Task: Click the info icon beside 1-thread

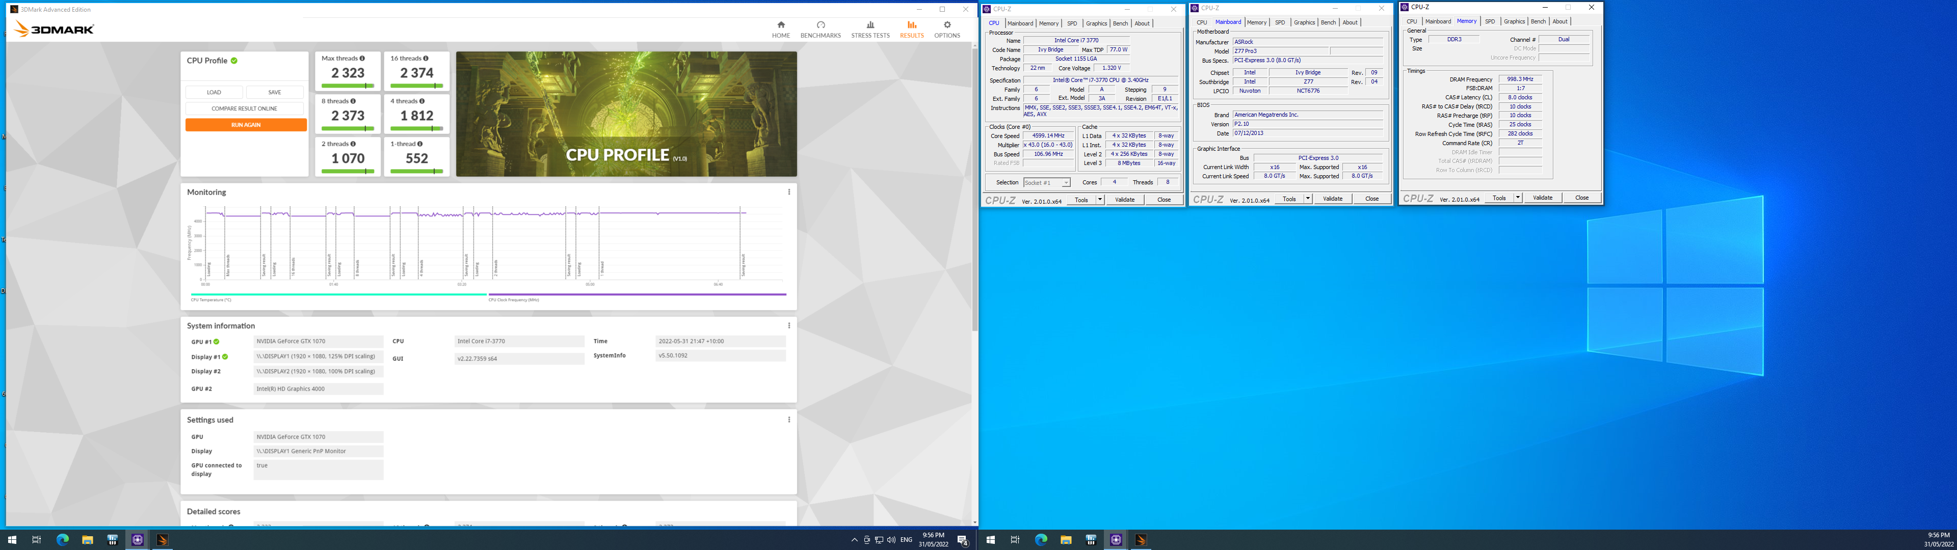Action: point(420,144)
